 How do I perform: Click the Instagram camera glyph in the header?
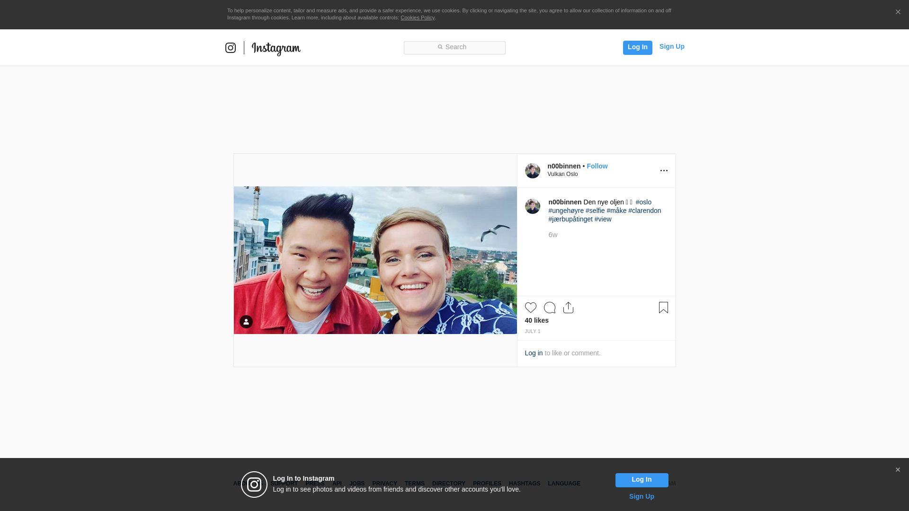coord(231,48)
